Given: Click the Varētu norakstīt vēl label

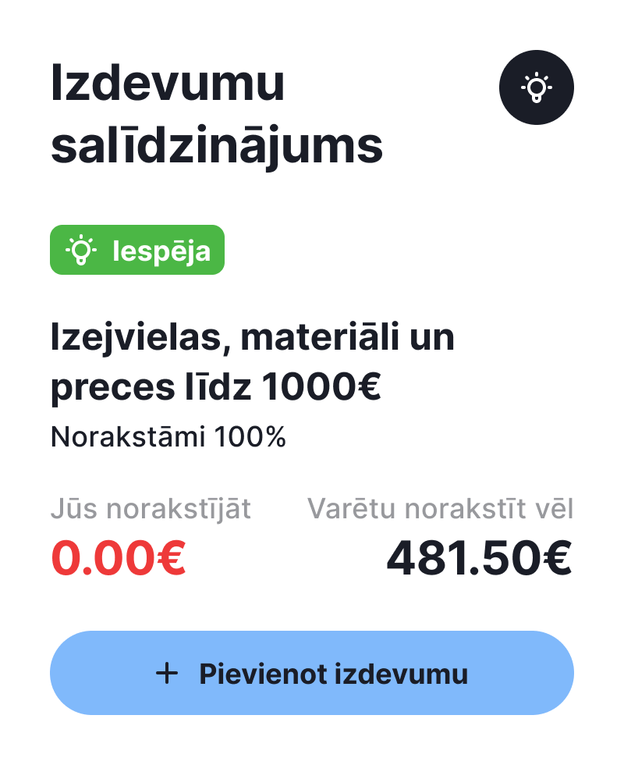Looking at the screenshot, I should tap(440, 509).
